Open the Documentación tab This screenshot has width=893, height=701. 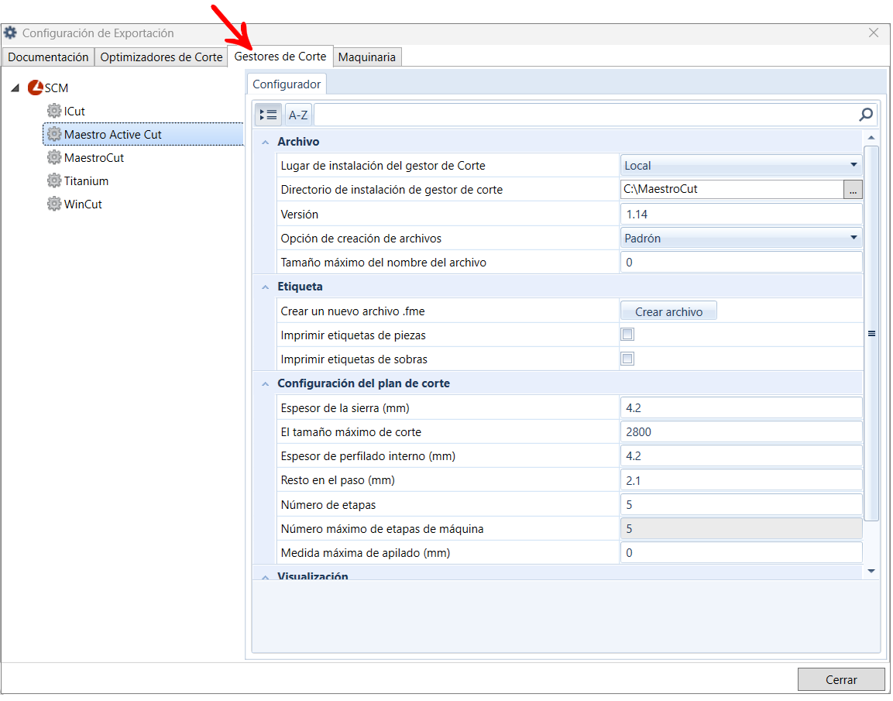[x=49, y=57]
